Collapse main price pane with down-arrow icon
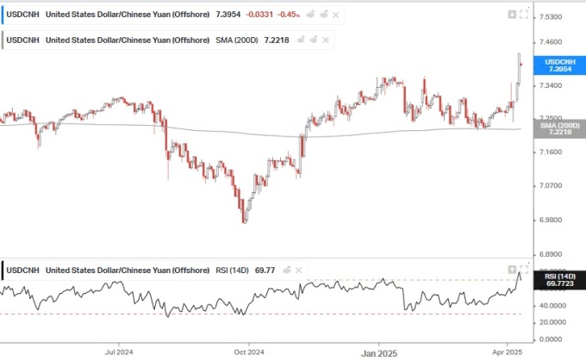This screenshot has height=361, width=586. coord(512,15)
